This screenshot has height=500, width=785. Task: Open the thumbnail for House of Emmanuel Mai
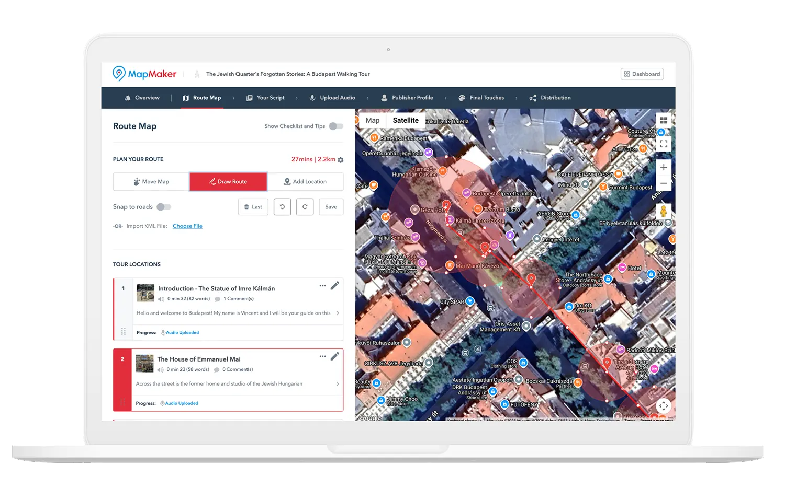tap(144, 363)
